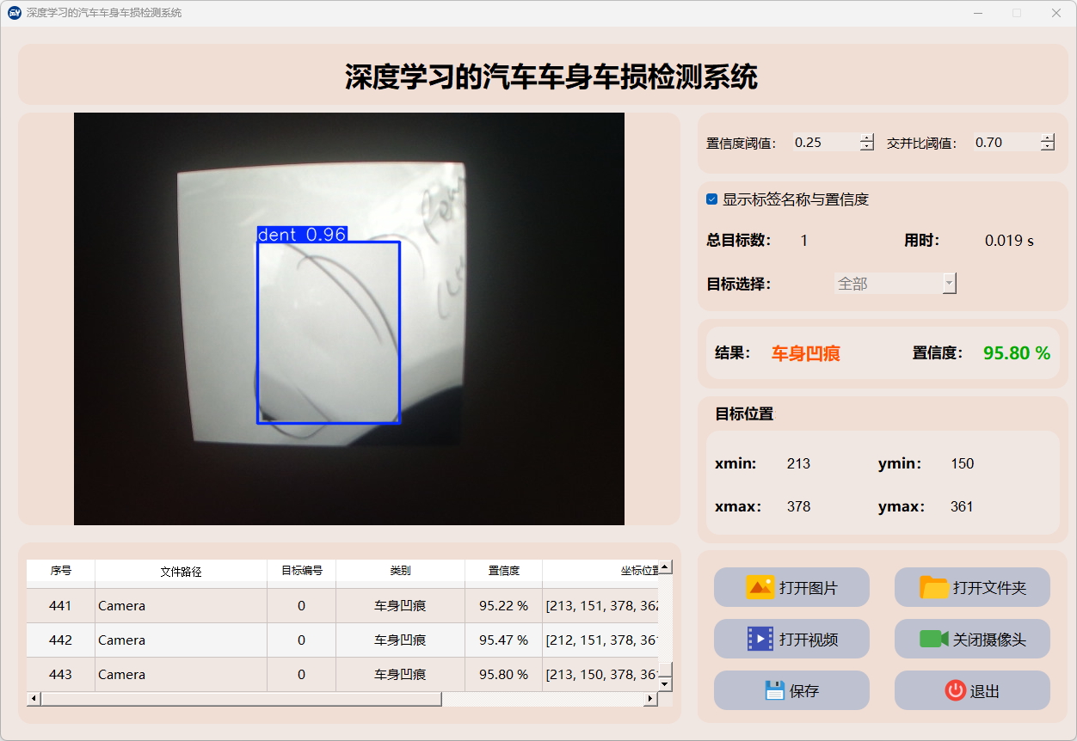This screenshot has height=741, width=1077.
Task: Click the IoU threshold 0.70 field
Action: click(x=1005, y=143)
